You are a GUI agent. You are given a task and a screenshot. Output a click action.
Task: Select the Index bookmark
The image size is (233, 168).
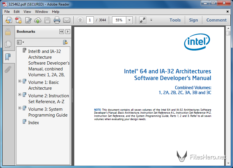click(34, 123)
